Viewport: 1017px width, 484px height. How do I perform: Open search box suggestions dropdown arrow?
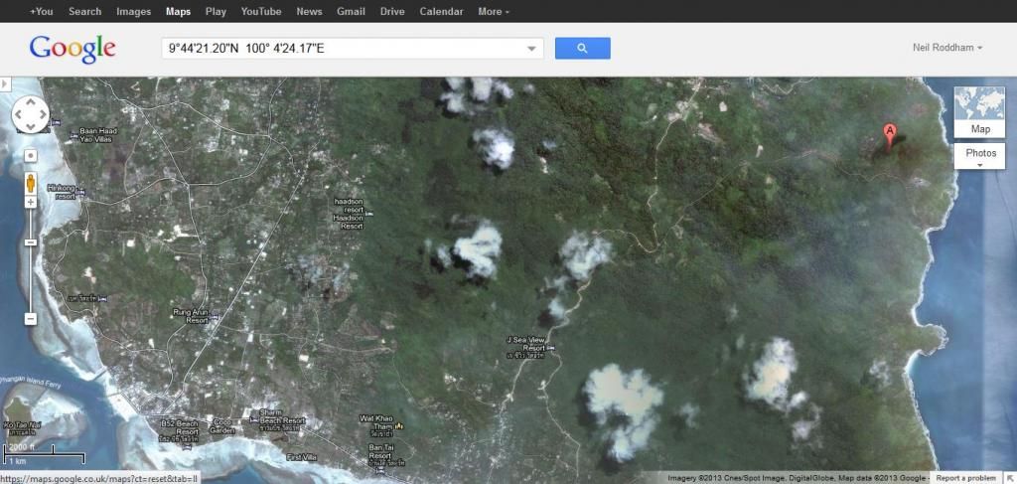coord(531,49)
